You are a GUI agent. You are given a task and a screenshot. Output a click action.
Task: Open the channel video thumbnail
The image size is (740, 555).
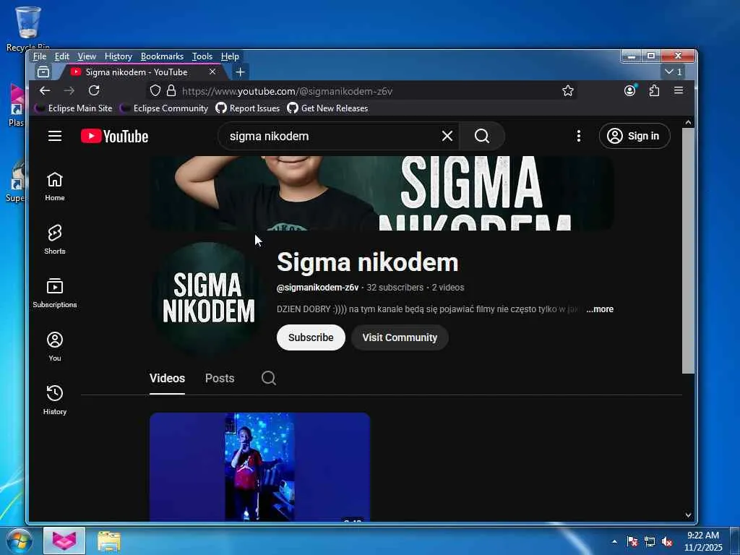260,467
